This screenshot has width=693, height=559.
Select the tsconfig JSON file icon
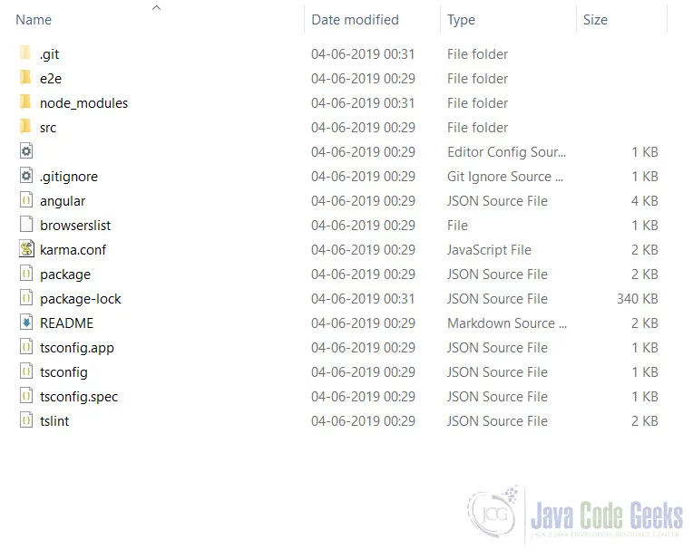pos(26,371)
